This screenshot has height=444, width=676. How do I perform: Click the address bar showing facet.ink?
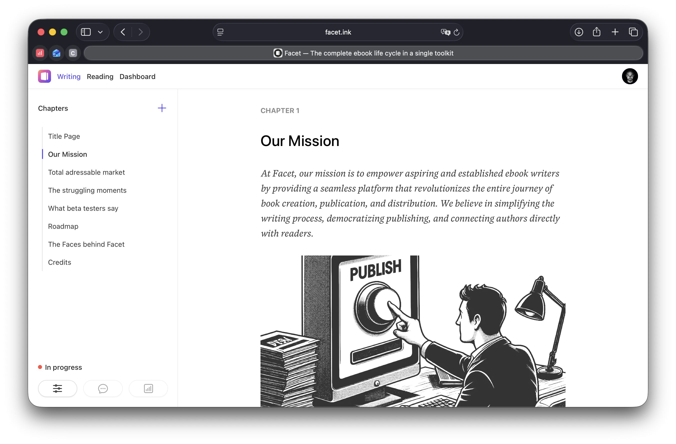[337, 32]
